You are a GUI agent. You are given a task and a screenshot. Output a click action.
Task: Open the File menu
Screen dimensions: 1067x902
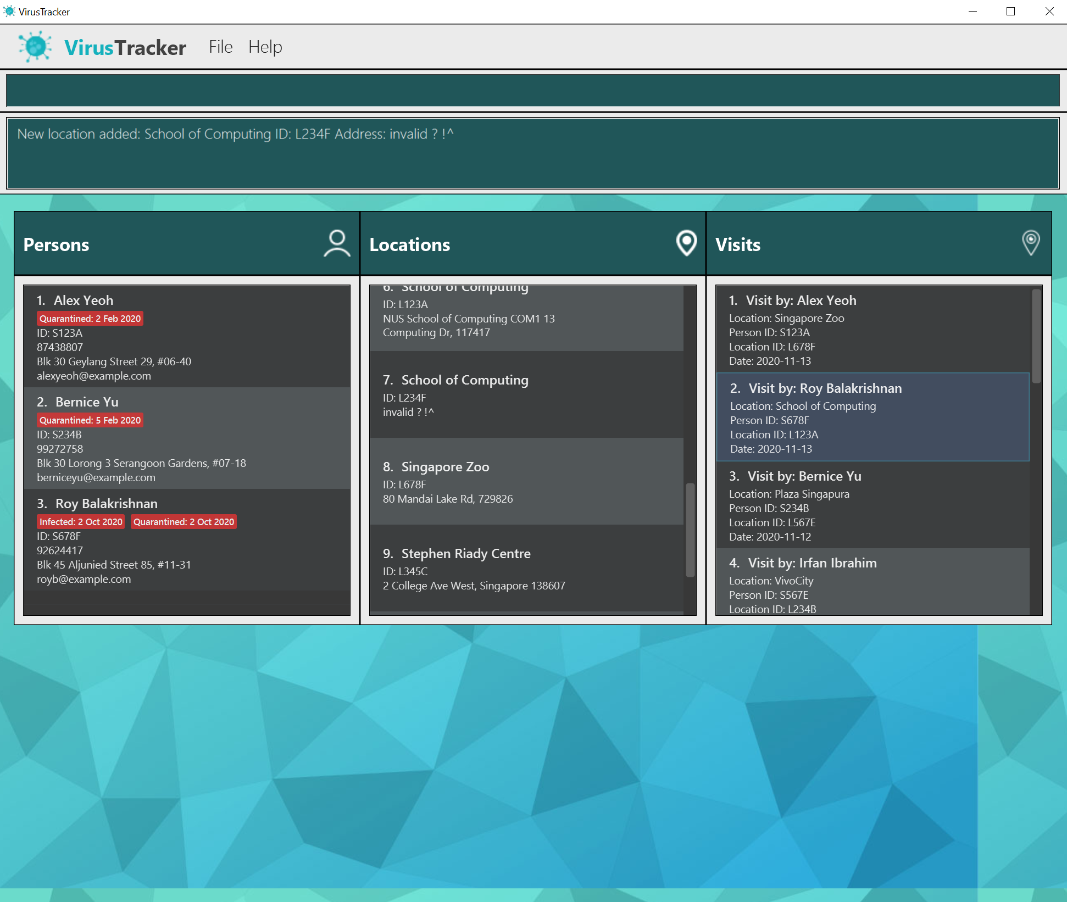pos(220,47)
